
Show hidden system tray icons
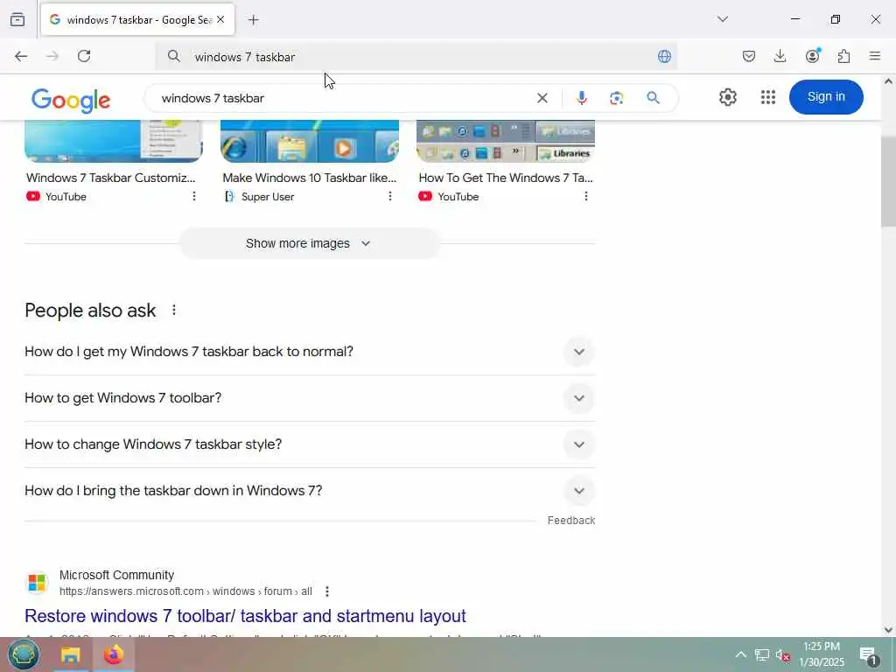[x=740, y=654]
